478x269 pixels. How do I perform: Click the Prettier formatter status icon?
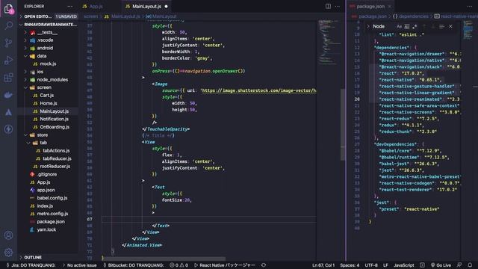coord(422,265)
